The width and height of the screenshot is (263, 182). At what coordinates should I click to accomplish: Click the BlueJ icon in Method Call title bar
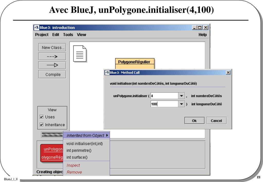pyautogui.click(x=107, y=72)
